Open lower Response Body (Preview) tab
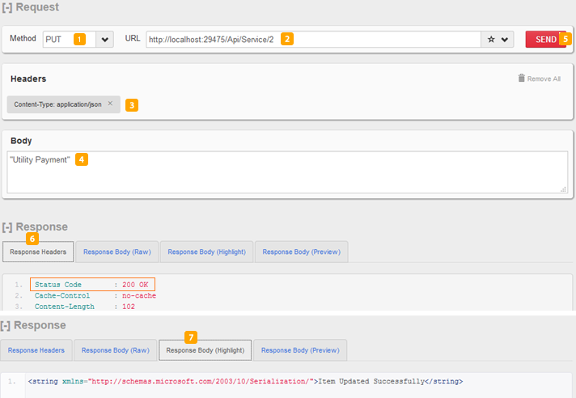 (x=300, y=350)
